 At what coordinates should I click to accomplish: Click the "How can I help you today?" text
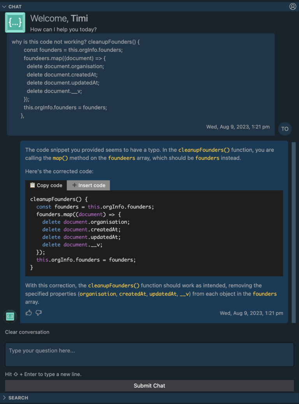coord(63,30)
